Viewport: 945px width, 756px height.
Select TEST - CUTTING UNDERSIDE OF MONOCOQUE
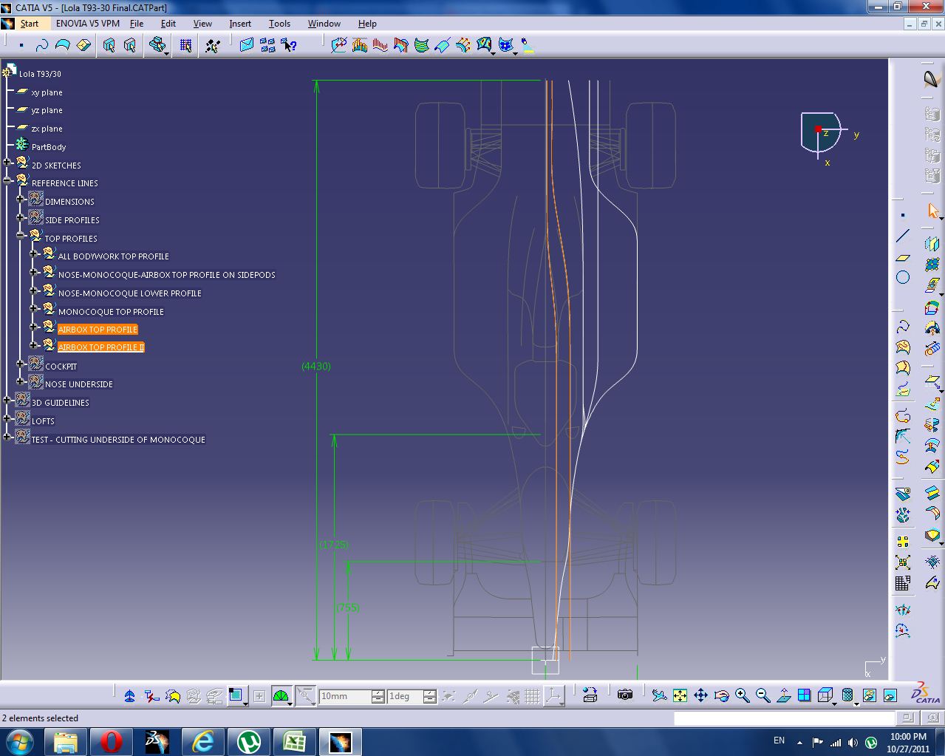118,440
